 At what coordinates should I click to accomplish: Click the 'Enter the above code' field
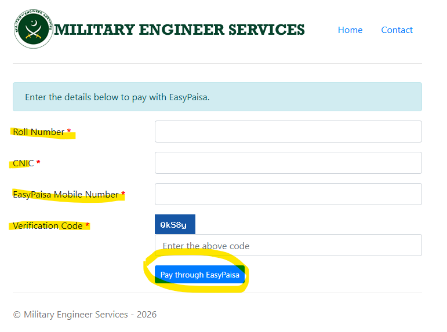(288, 245)
